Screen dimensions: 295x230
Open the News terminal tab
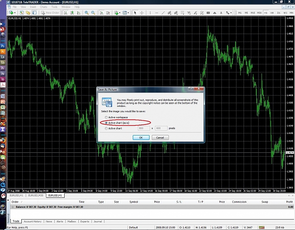[x=49, y=221]
